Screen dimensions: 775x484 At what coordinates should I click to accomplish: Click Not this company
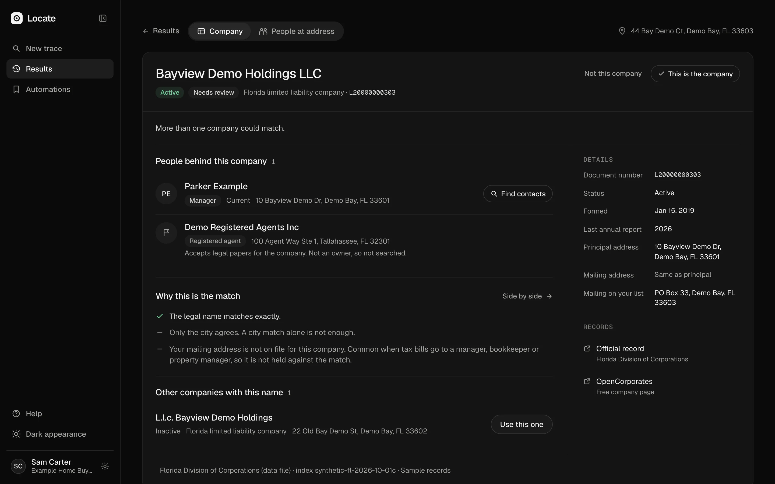click(x=613, y=74)
